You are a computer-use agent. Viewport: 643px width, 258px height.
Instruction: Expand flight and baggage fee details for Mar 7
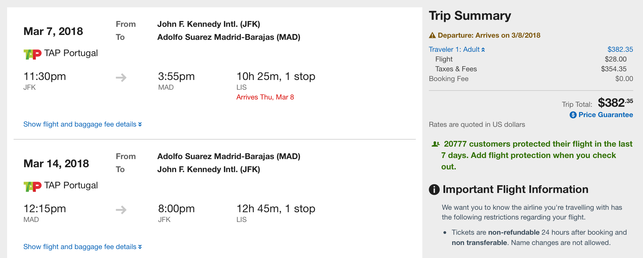pos(82,124)
